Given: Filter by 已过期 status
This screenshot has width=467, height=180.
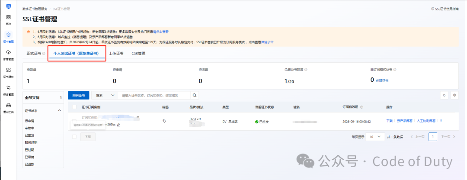Looking at the screenshot, I should [x=29, y=150].
